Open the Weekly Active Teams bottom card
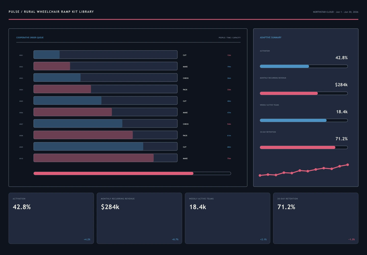Image resolution: width=367 pixels, height=255 pixels. click(x=228, y=218)
